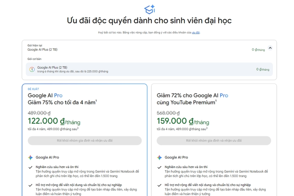The width and height of the screenshot is (294, 196).
Task: Click Gemini sparkle icon in YouTube Premium card
Action: point(159,157)
